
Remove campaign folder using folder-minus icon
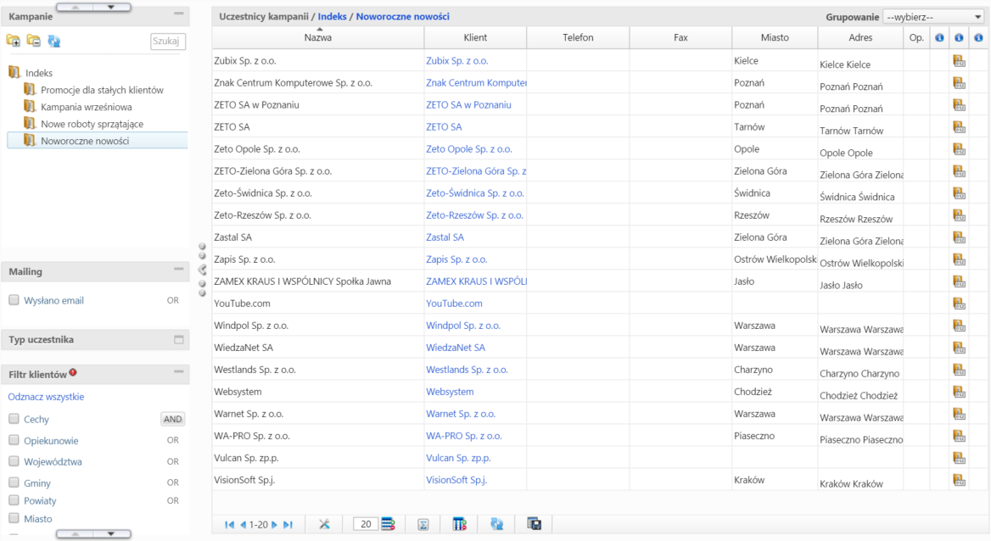click(x=33, y=41)
